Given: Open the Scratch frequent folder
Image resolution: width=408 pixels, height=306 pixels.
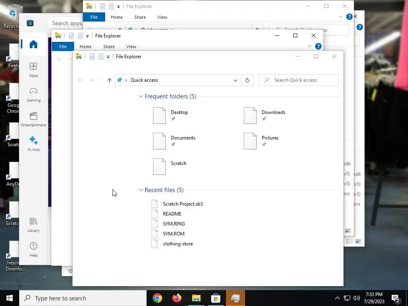Looking at the screenshot, I should point(170,166).
